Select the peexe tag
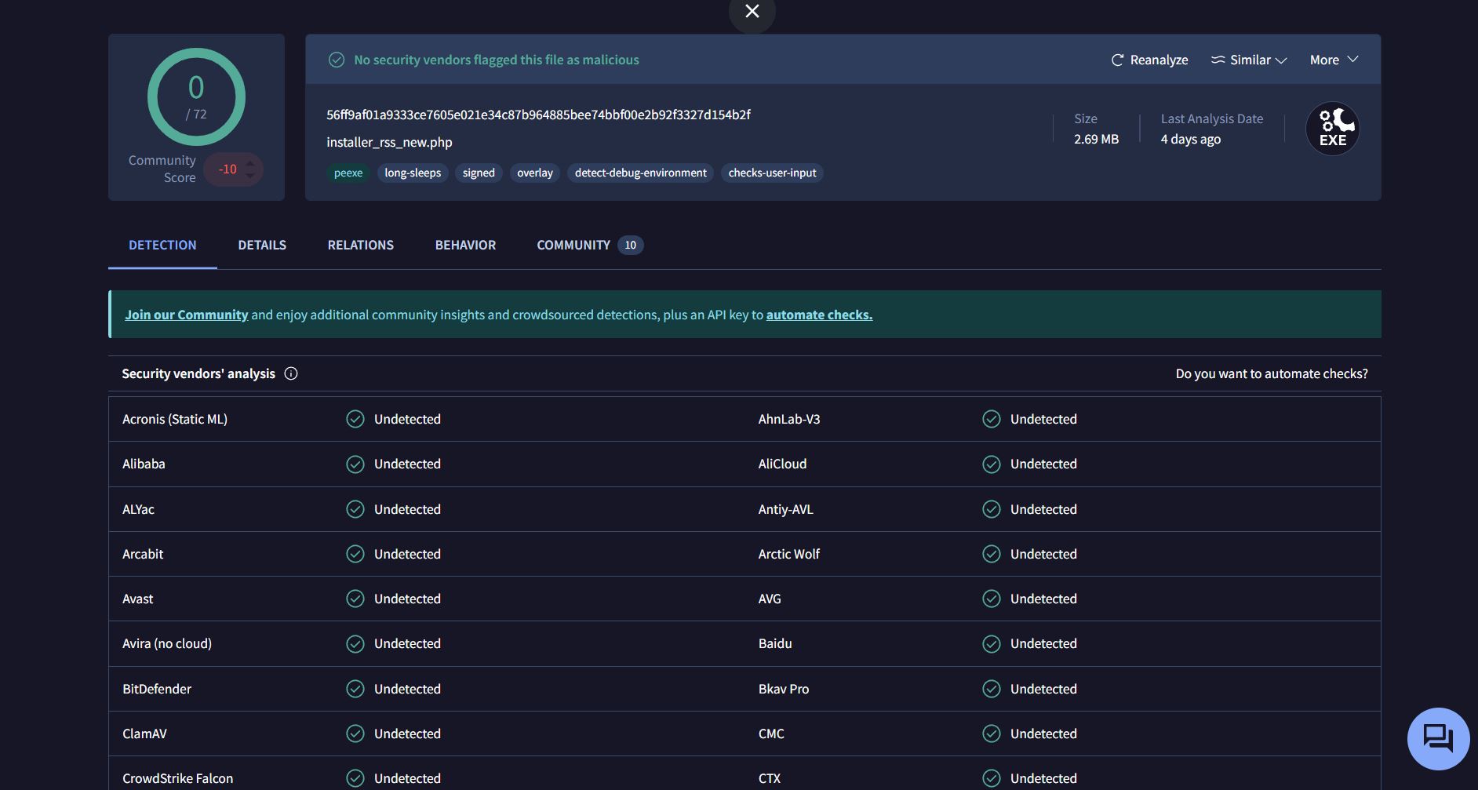Image resolution: width=1478 pixels, height=790 pixels. [348, 173]
